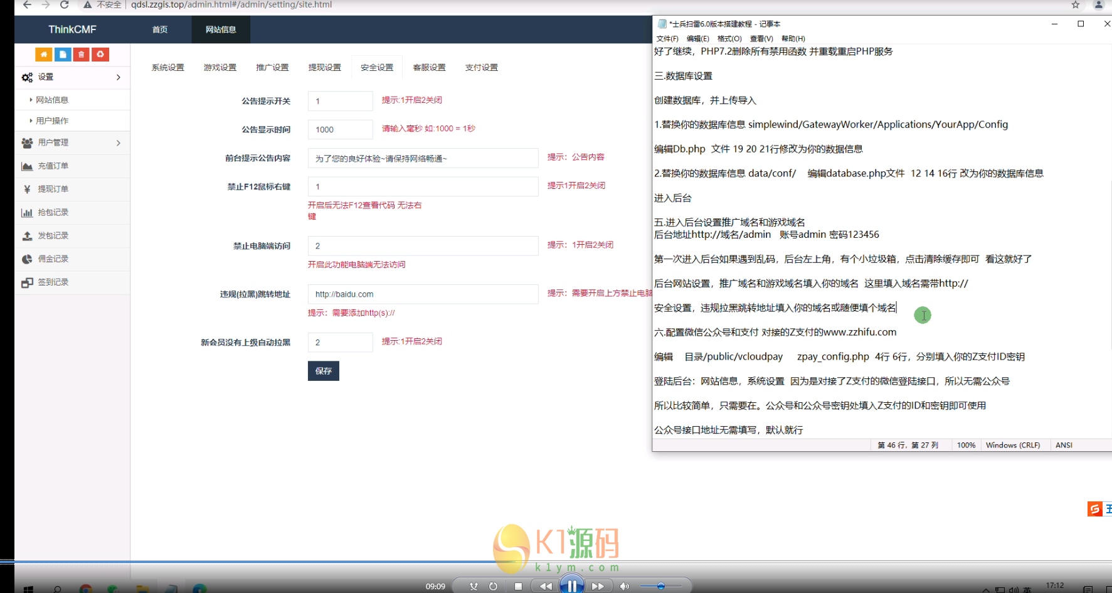Click the 不安全 warning triangle icon
1112x593 pixels.
pyautogui.click(x=88, y=4)
